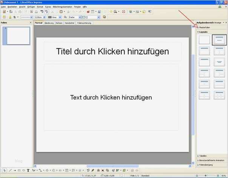Viewport: 228px width, 178px height.
Task: Click the 'Text durch Klicken hinzufügen' placeholder
Action: [111, 98]
